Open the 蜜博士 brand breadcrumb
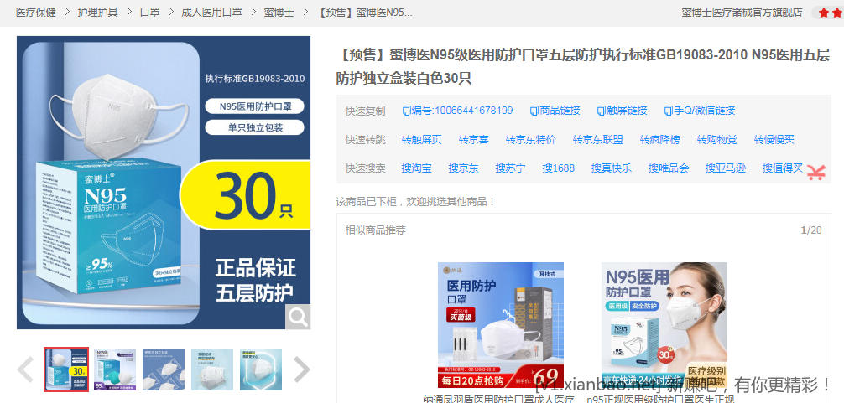 point(279,13)
